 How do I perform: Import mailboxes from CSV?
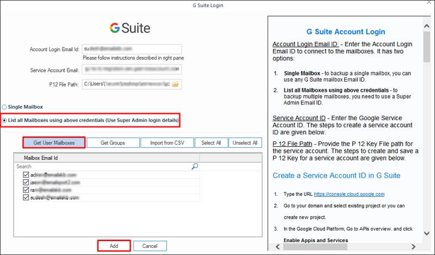(x=167, y=142)
